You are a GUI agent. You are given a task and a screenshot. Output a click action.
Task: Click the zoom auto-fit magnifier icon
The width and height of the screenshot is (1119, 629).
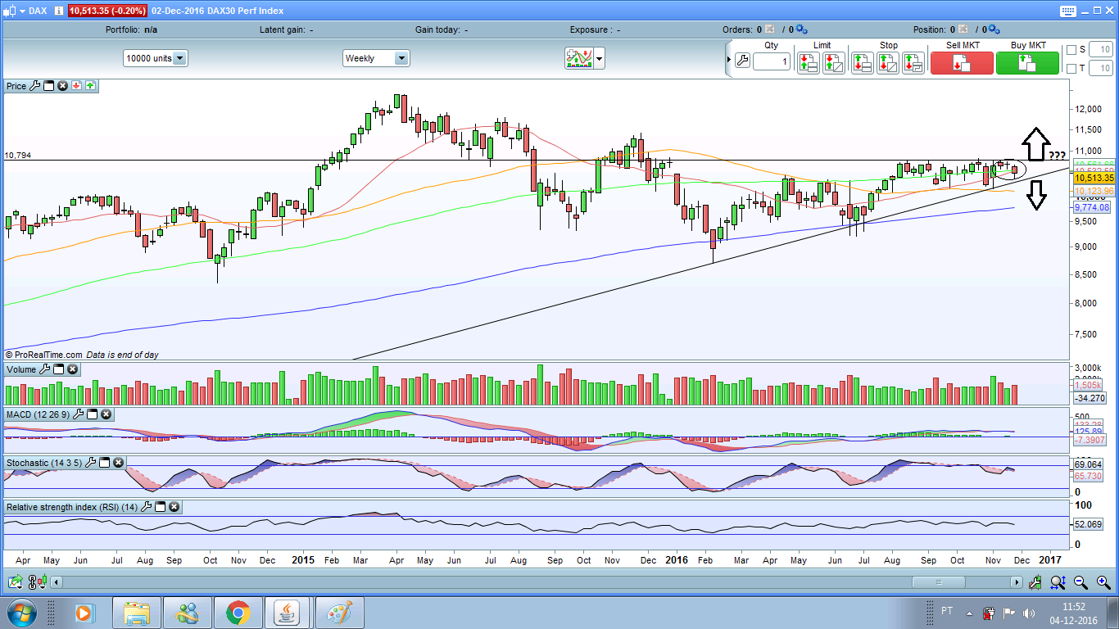pos(1058,582)
